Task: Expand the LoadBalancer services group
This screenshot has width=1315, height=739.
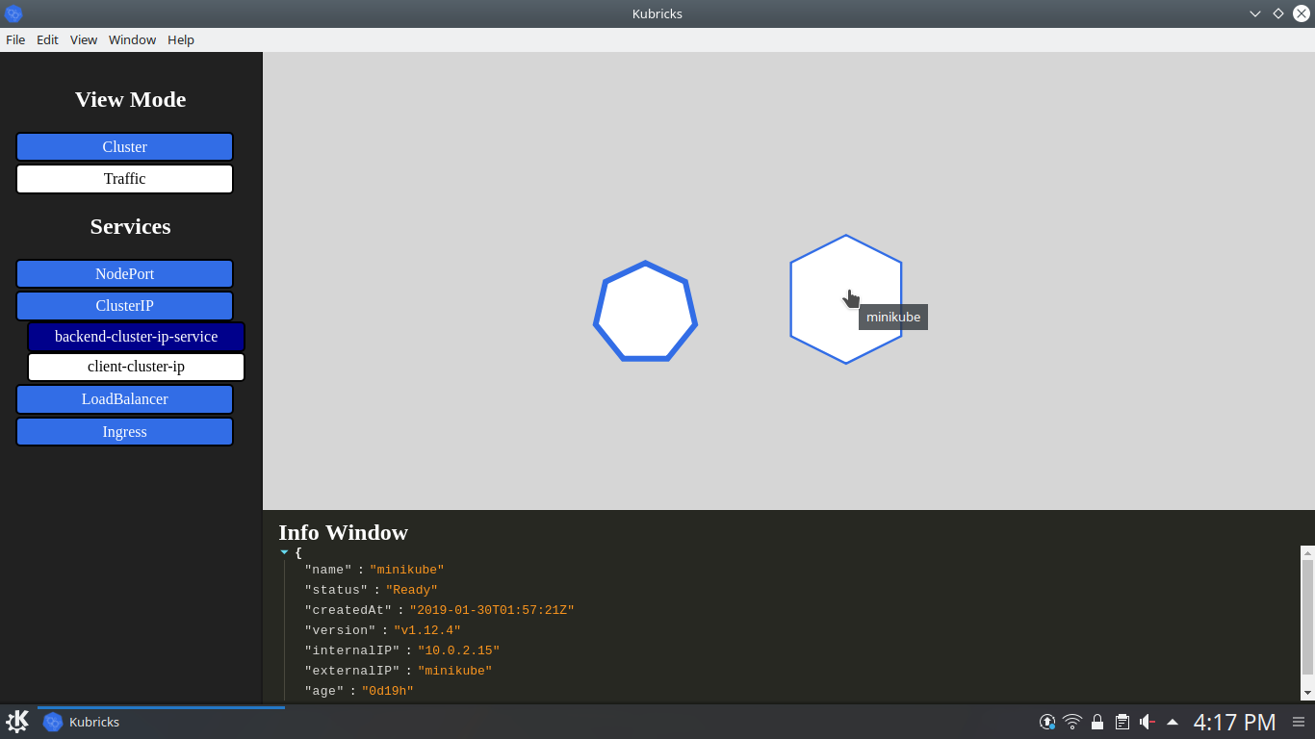Action: click(124, 399)
